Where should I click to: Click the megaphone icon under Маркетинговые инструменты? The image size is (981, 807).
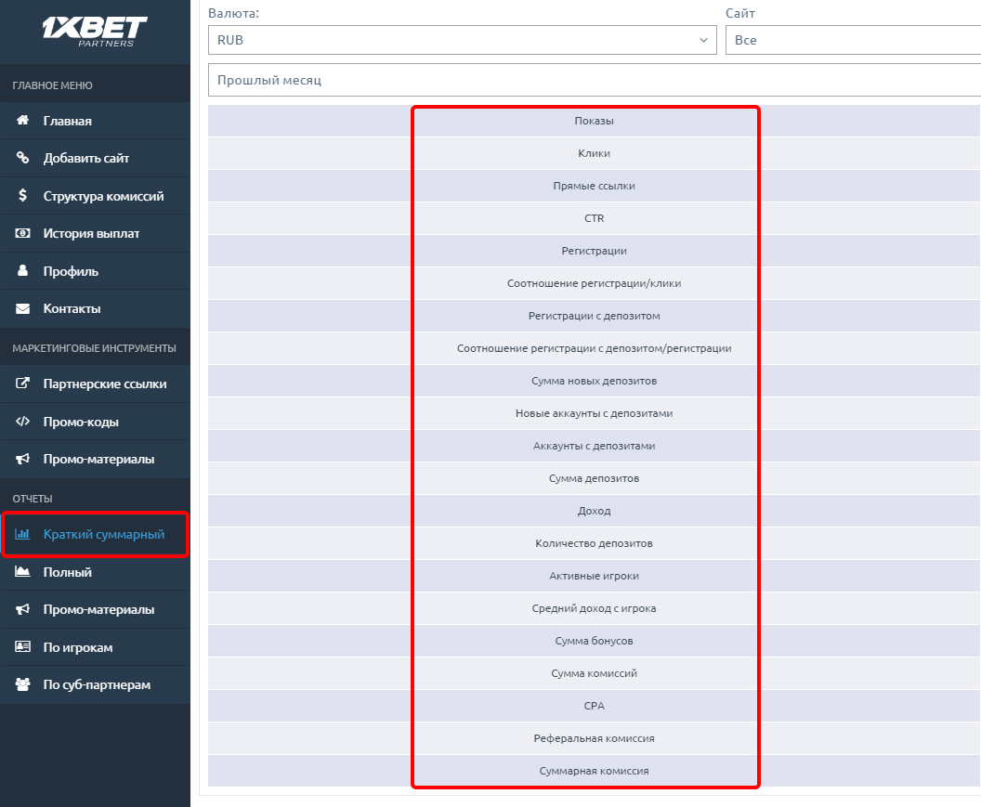click(22, 459)
